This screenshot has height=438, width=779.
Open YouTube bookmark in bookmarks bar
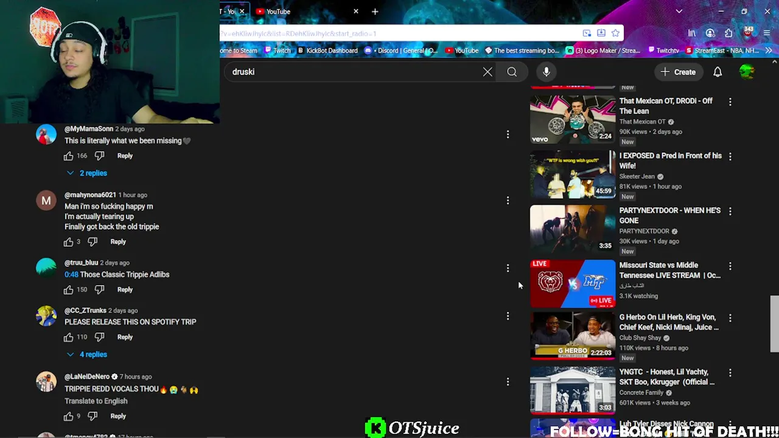pyautogui.click(x=462, y=50)
